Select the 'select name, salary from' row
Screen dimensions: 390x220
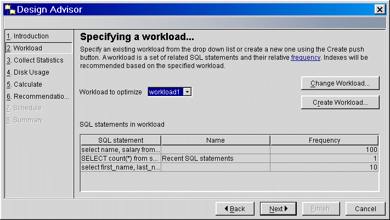pyautogui.click(x=121, y=150)
